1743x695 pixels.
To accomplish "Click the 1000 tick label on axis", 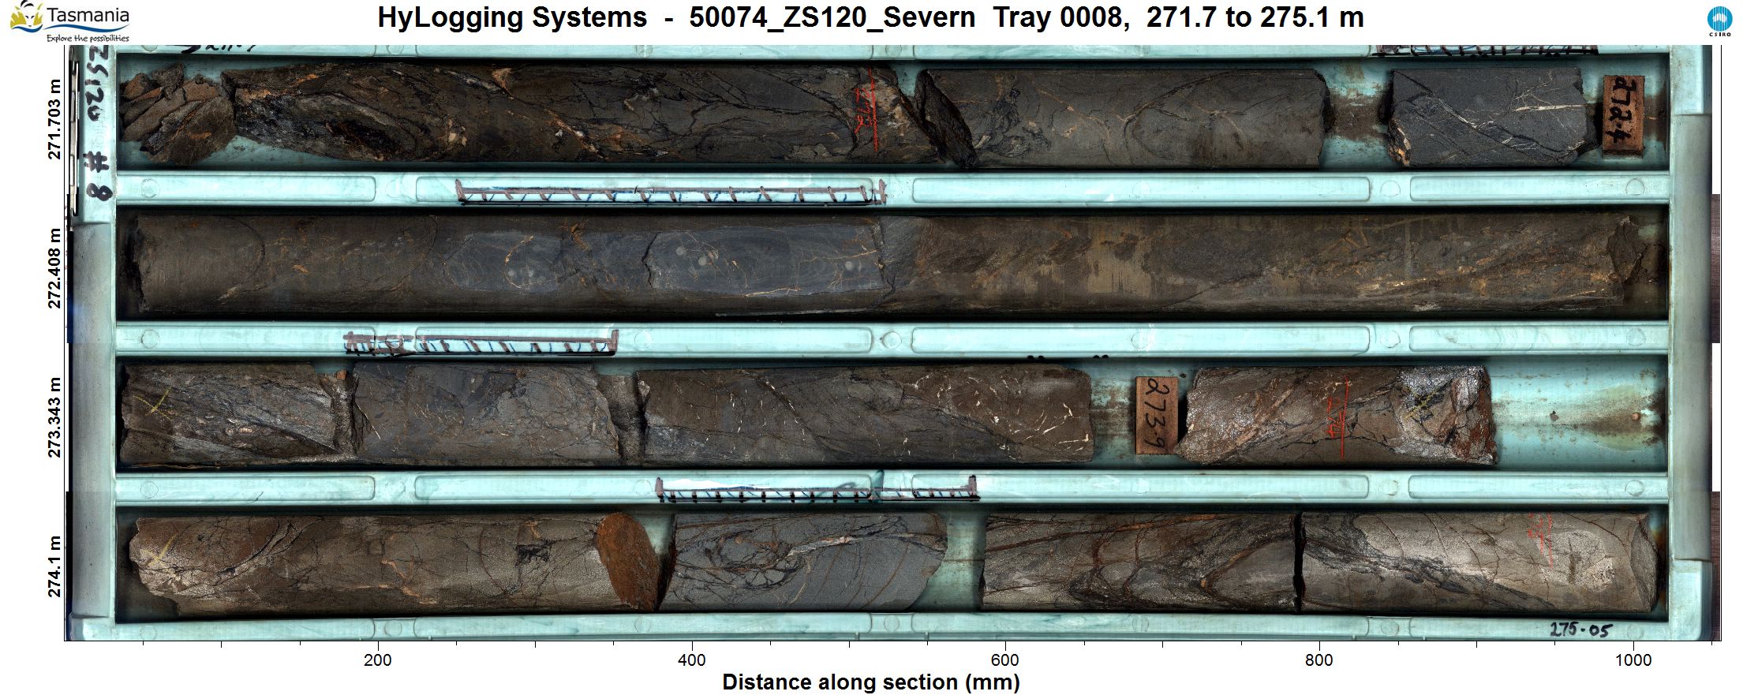I will click(1633, 660).
